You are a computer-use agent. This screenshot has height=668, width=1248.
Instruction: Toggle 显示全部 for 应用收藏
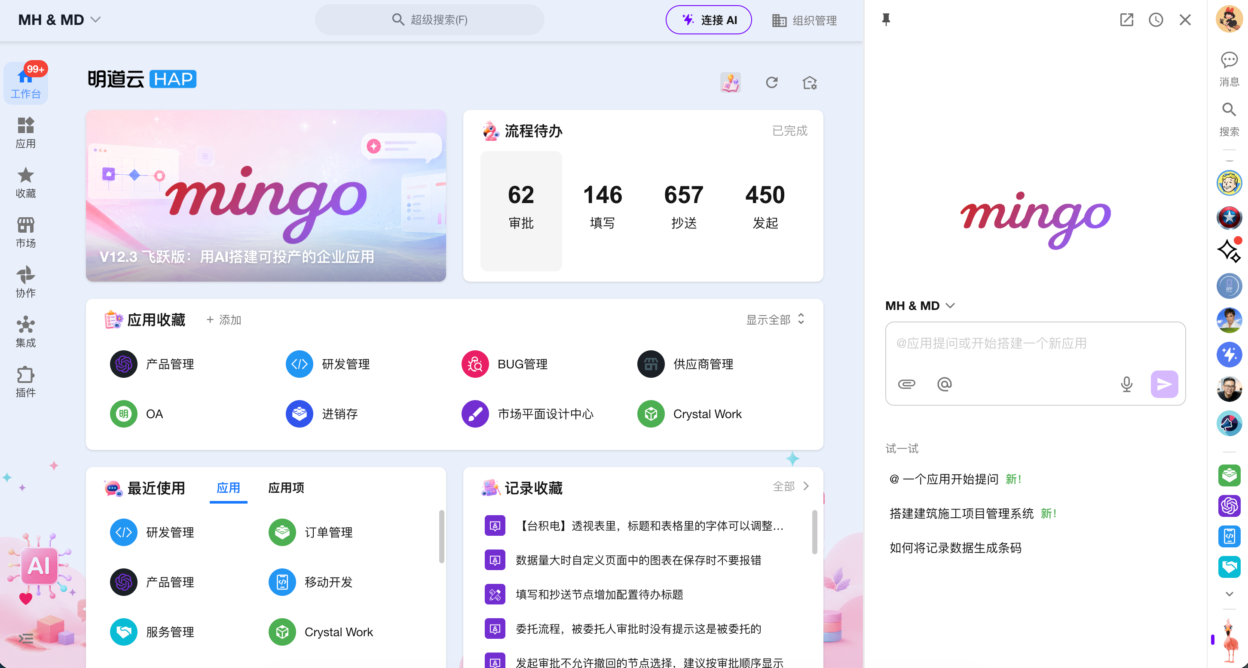[776, 319]
